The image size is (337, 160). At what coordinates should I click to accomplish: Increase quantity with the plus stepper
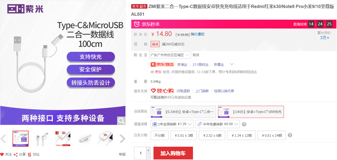coord(148,150)
